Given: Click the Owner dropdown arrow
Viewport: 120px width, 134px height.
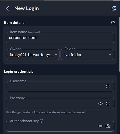Looking at the screenshot, I should point(56,55).
